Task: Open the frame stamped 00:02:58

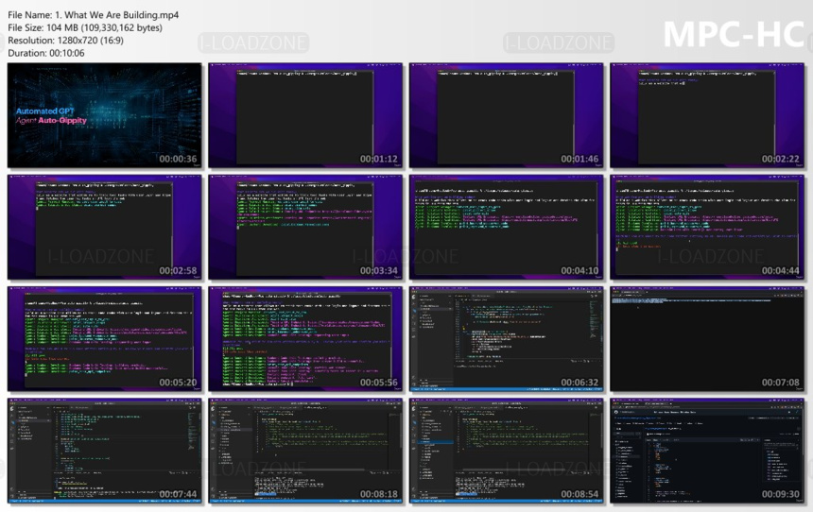Action: tap(105, 227)
